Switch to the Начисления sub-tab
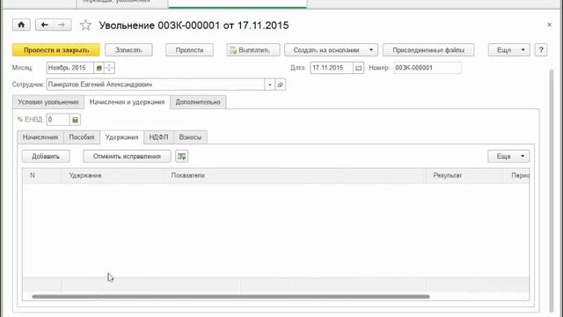This screenshot has width=563, height=317. (x=40, y=137)
